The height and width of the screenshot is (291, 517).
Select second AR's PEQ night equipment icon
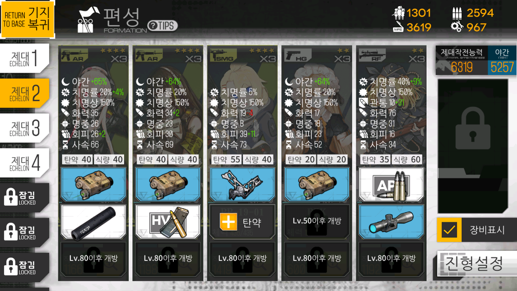(x=168, y=185)
